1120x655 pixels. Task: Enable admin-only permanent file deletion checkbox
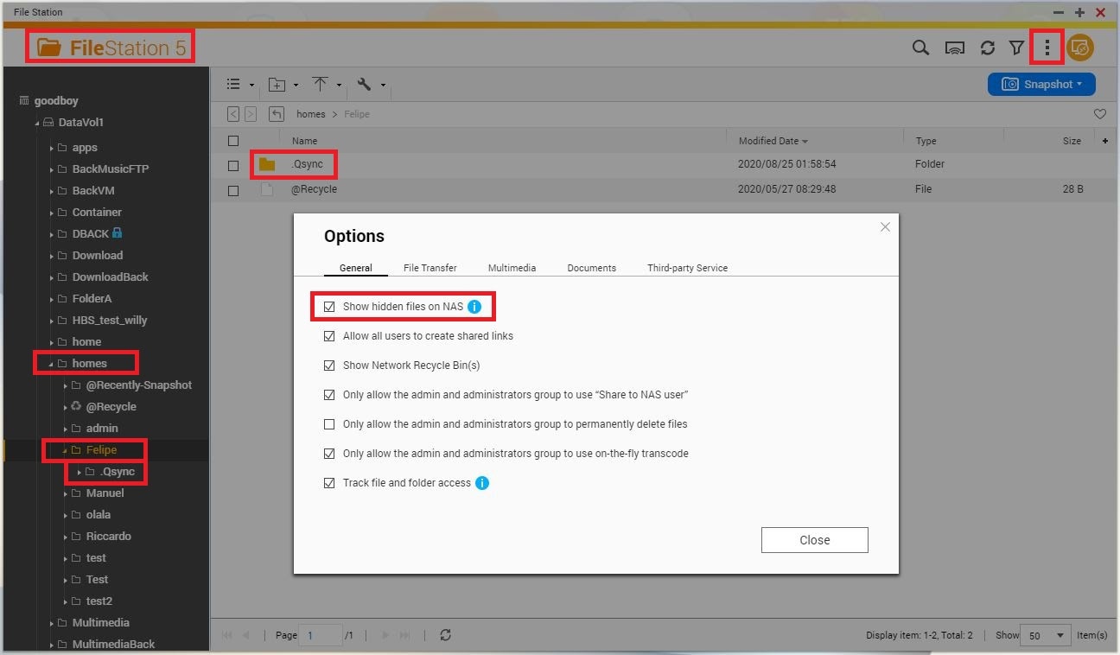click(329, 424)
